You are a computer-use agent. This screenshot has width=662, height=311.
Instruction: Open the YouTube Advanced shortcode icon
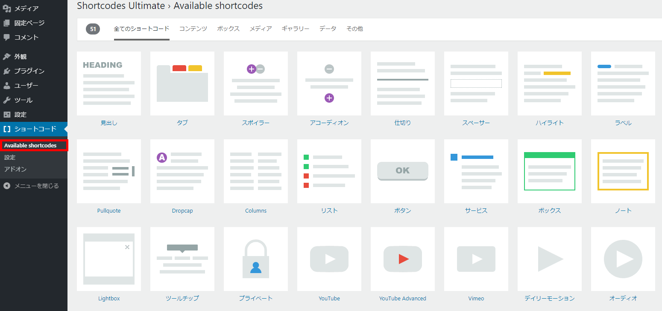403,259
